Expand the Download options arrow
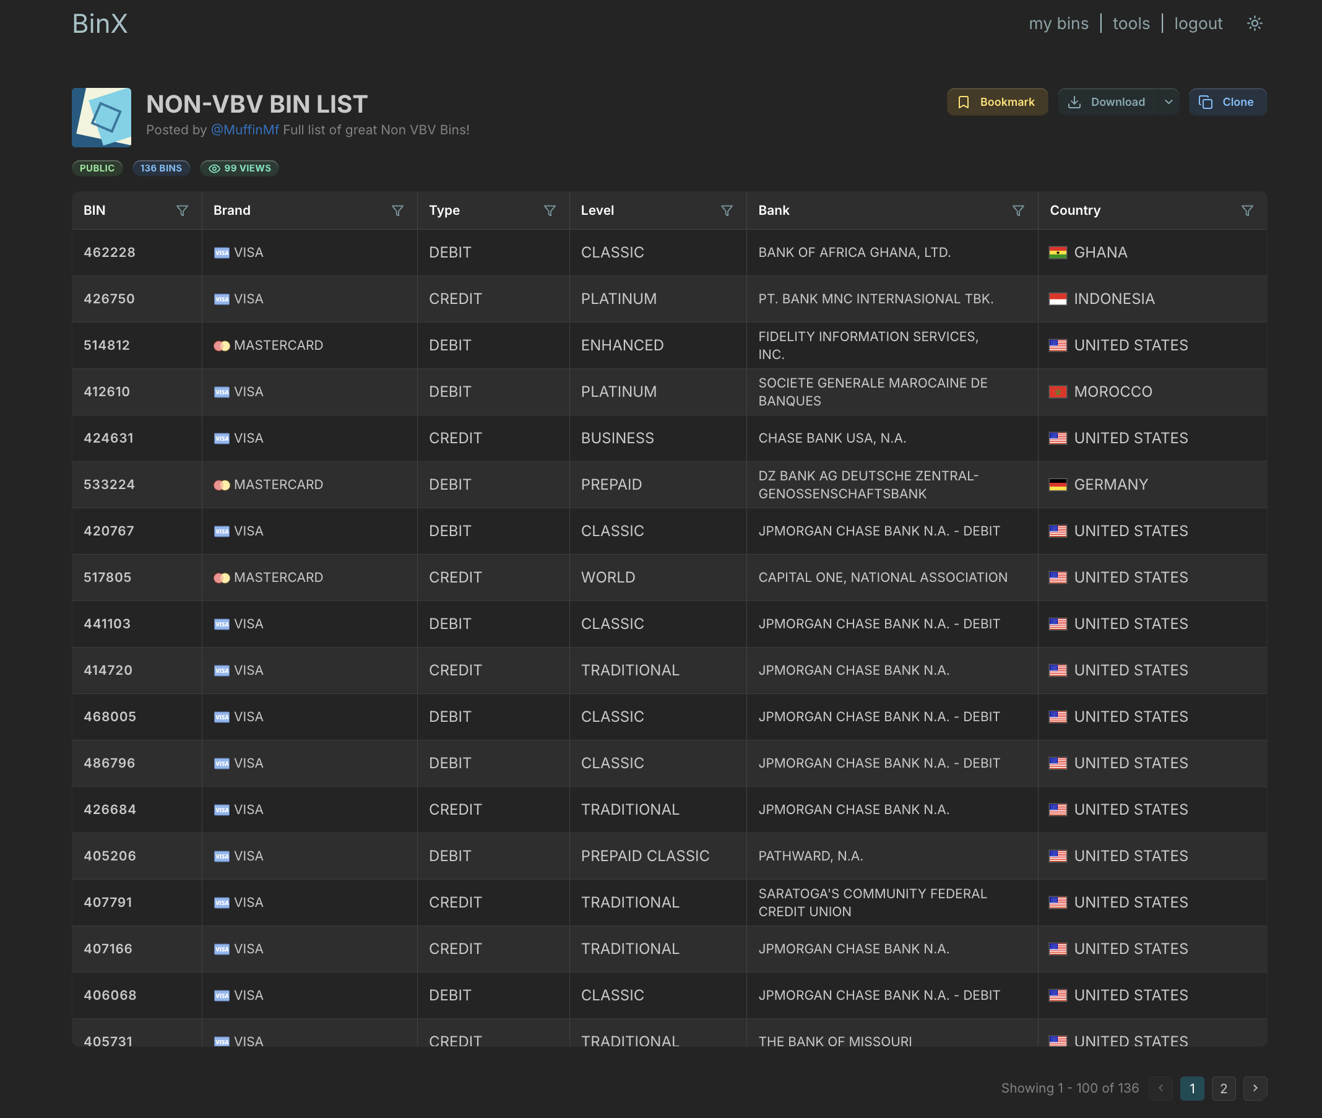The width and height of the screenshot is (1322, 1118). (x=1169, y=102)
